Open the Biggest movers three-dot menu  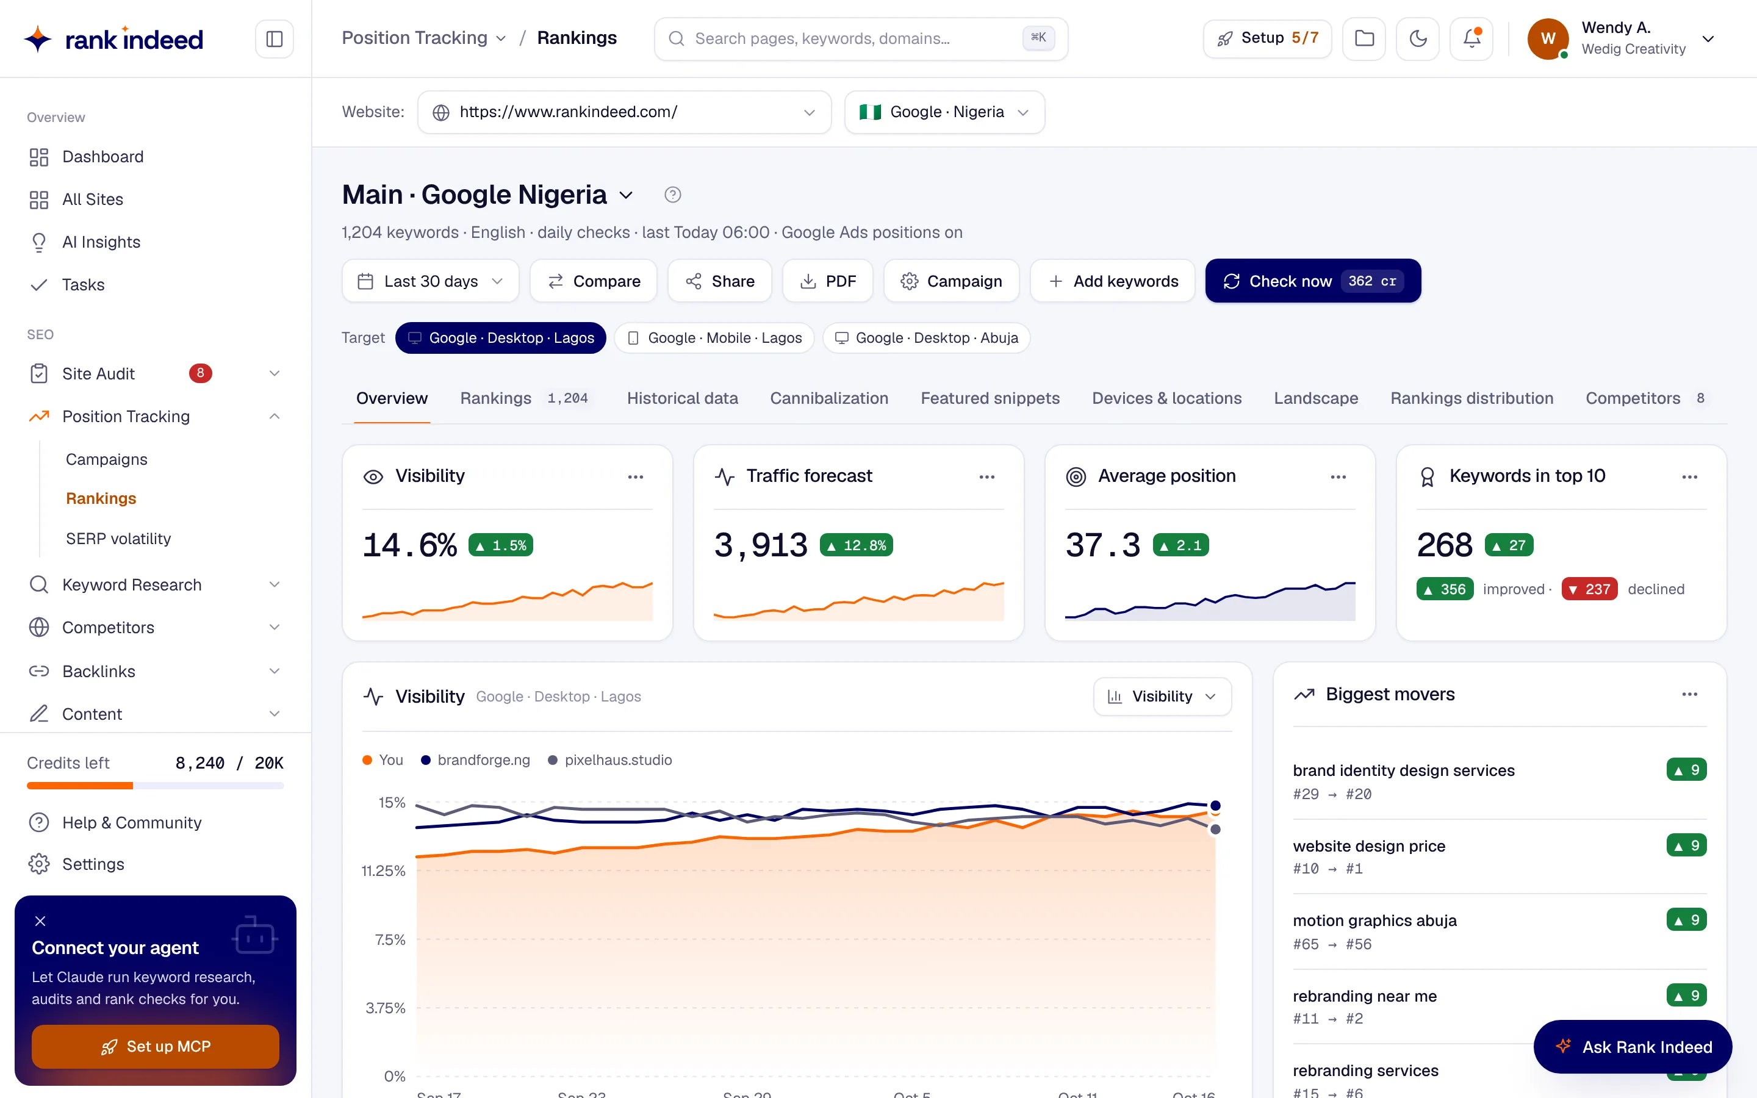(x=1689, y=694)
